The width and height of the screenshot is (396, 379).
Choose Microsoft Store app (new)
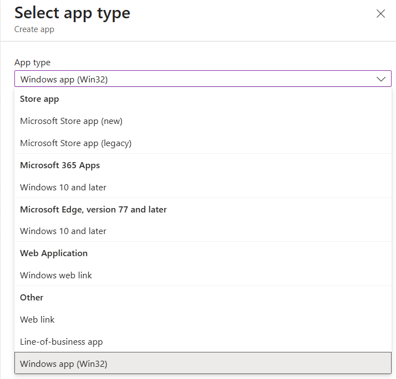[x=203, y=121]
